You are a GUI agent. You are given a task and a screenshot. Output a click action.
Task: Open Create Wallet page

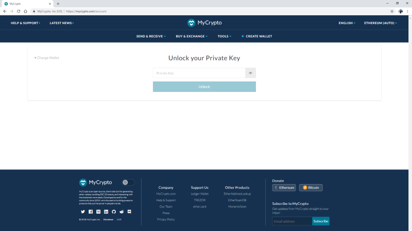tap(256, 36)
